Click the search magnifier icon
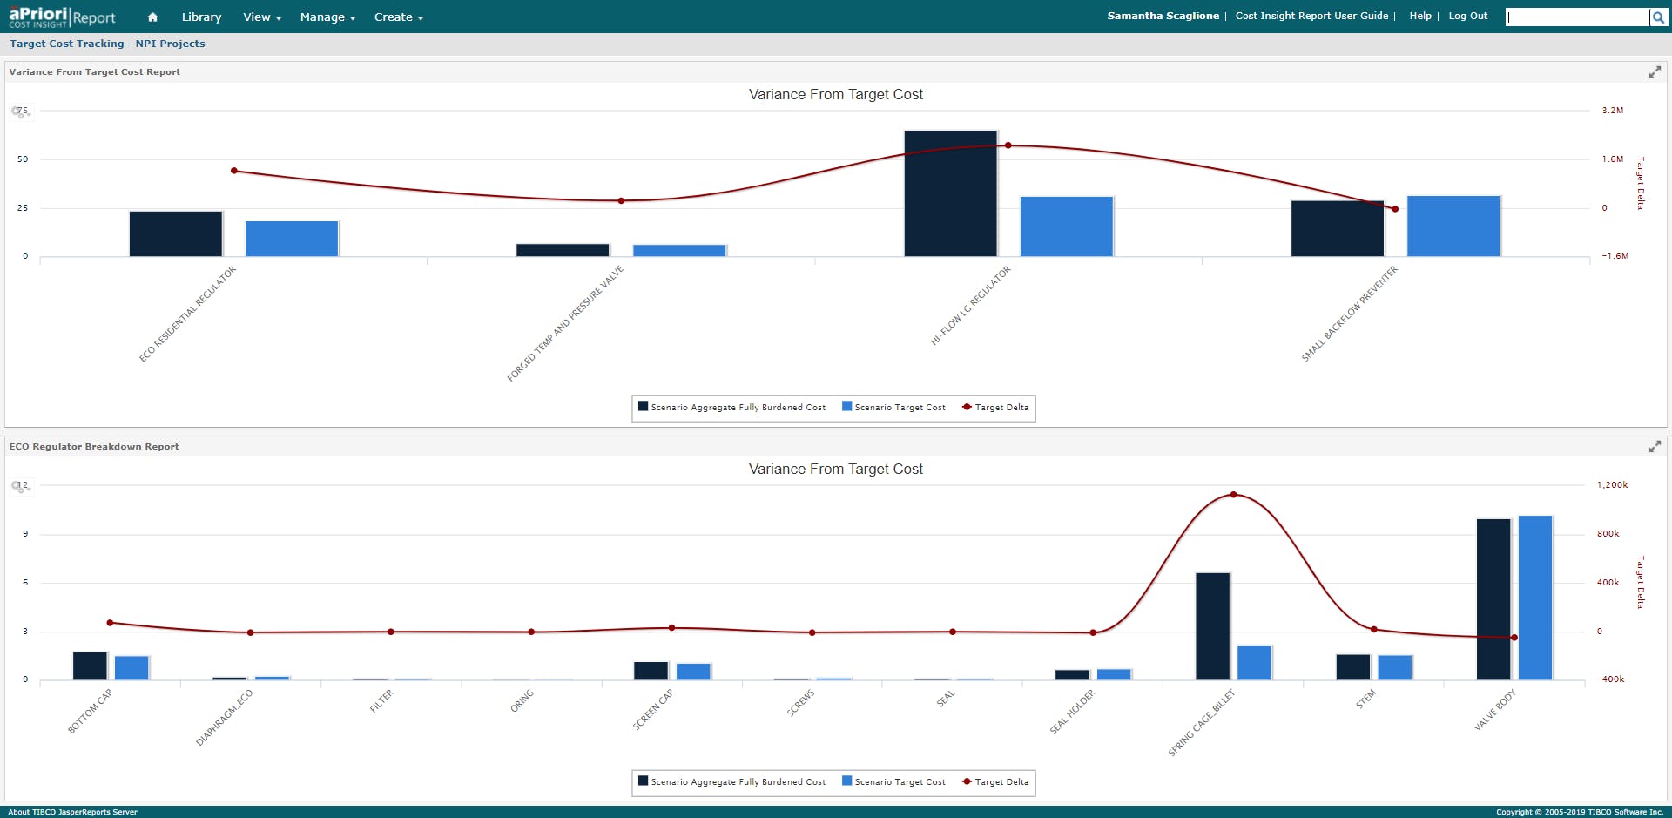 [1658, 17]
